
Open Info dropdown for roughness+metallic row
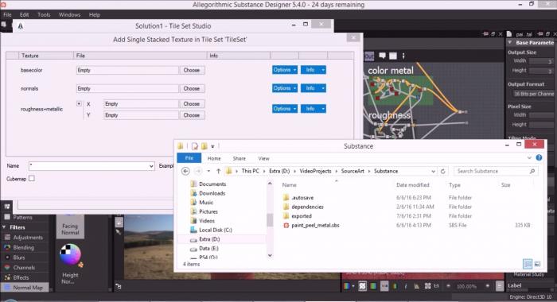coord(314,109)
